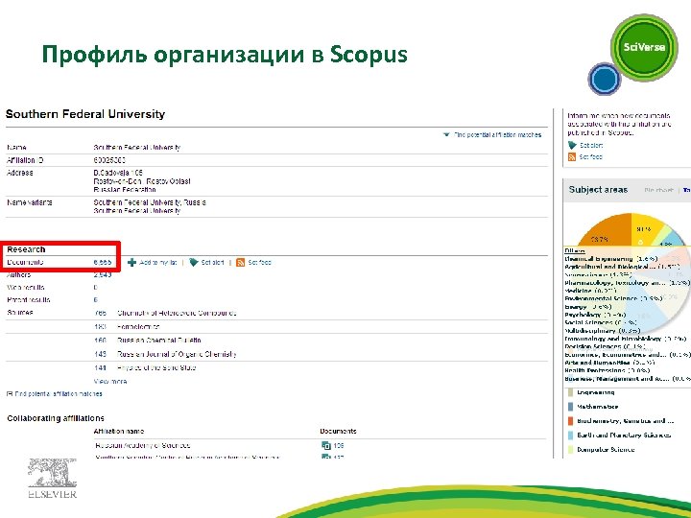691x518 pixels.
Task: Open Russian Chemical Bulletin source count 160
Action: pos(100,341)
